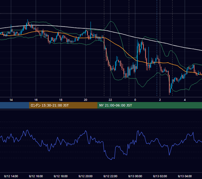This screenshot has height=179, width=202.
Task: Click the 9/12 16:00 time axis label
Action: tap(36, 176)
